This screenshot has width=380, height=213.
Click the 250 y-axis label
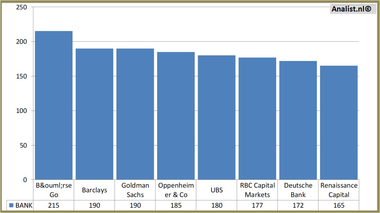click(x=22, y=7)
